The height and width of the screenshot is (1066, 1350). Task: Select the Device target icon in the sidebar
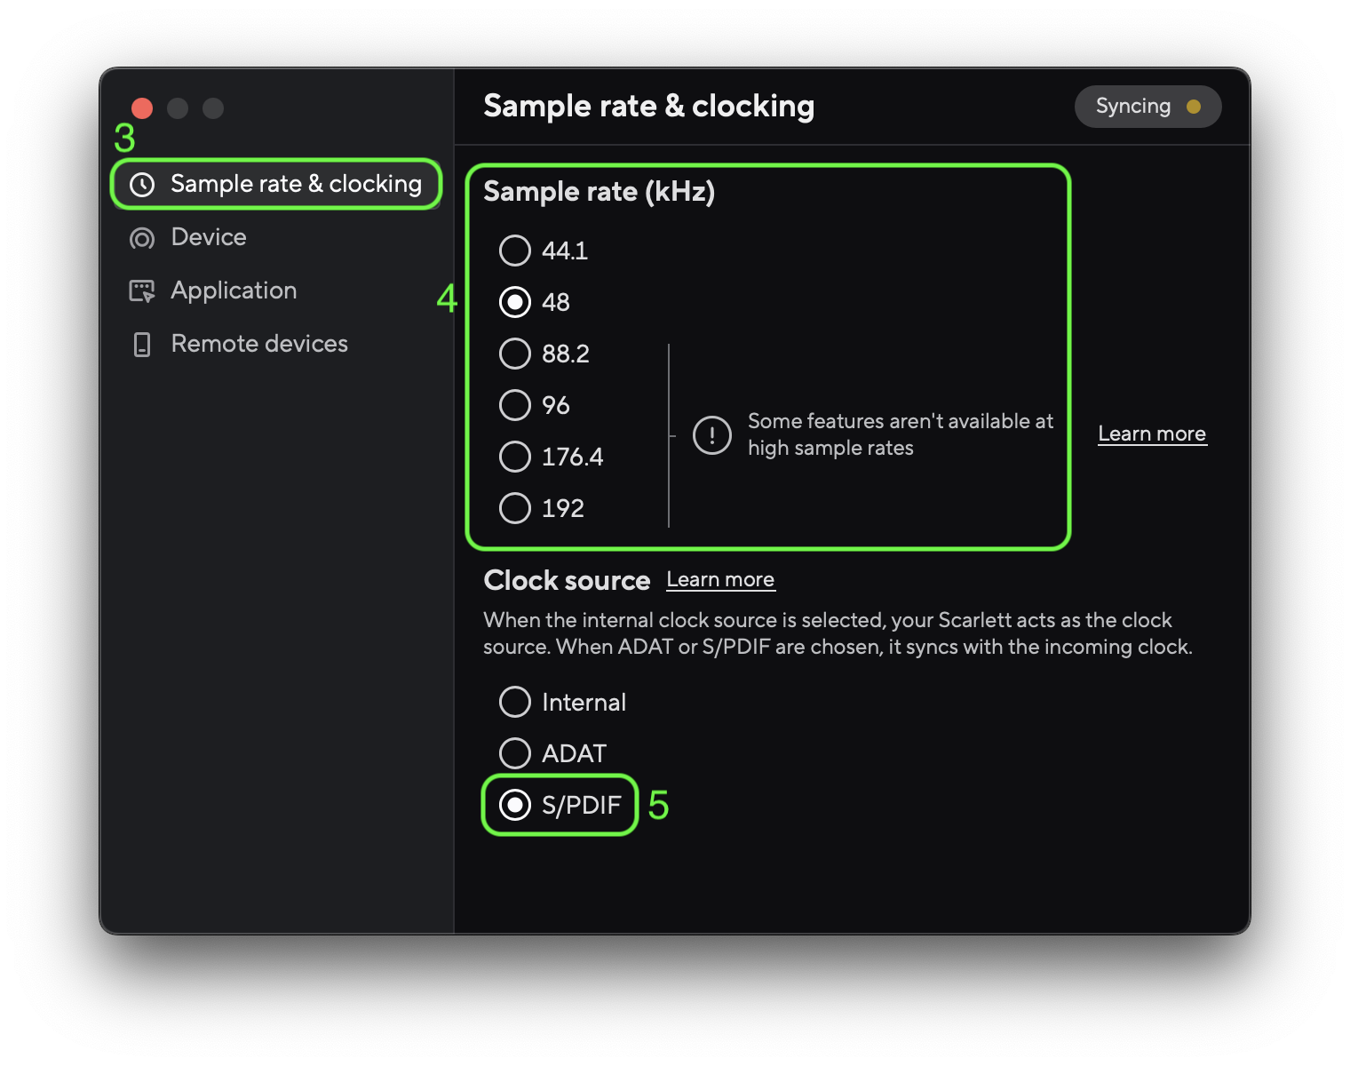point(141,237)
